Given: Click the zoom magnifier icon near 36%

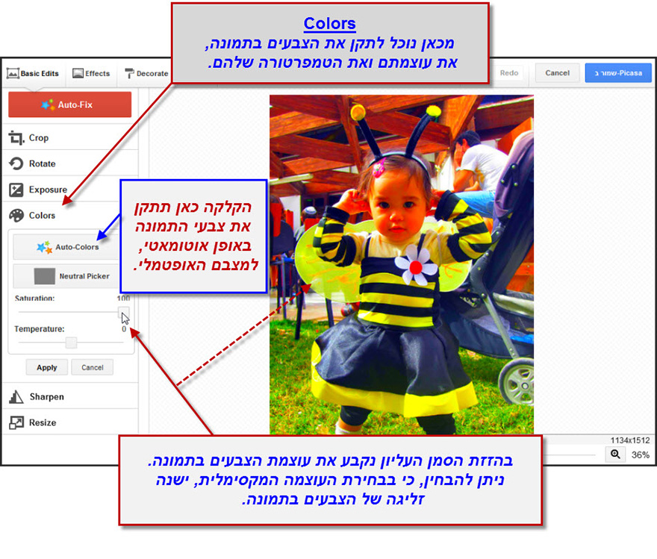Looking at the screenshot, I should (615, 454).
